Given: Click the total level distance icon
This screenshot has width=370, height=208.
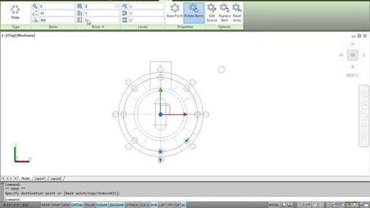Looking at the screenshot, I should (125, 20).
